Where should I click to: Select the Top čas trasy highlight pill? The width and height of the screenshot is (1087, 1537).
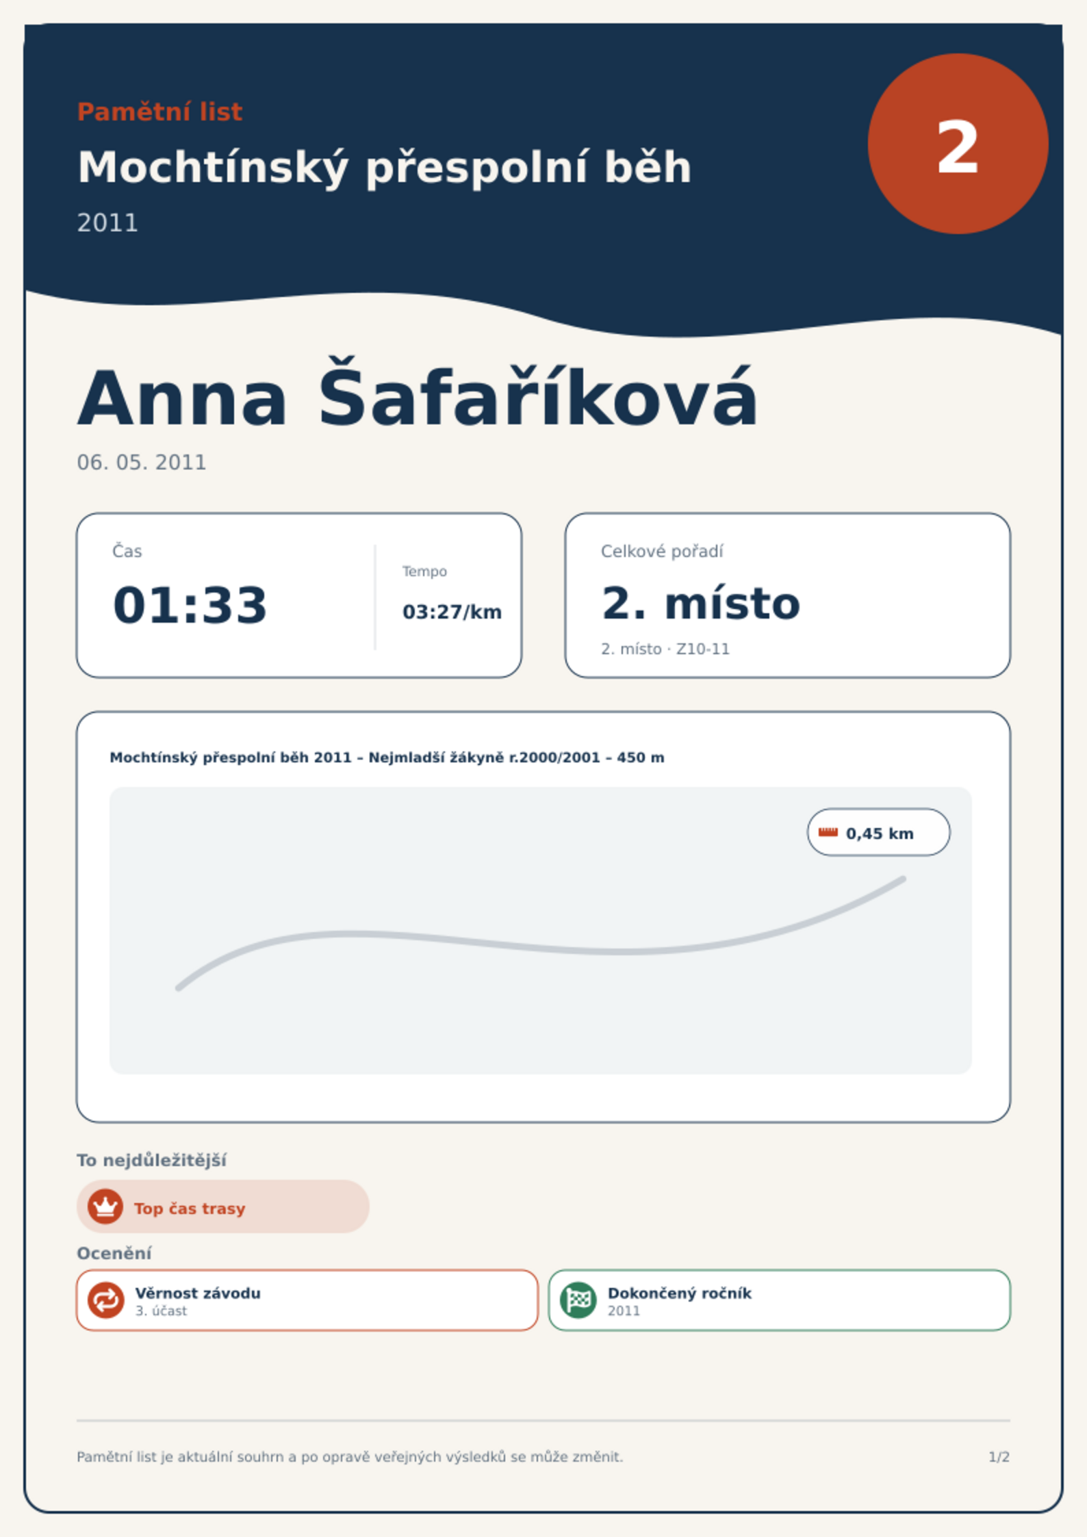(223, 1206)
